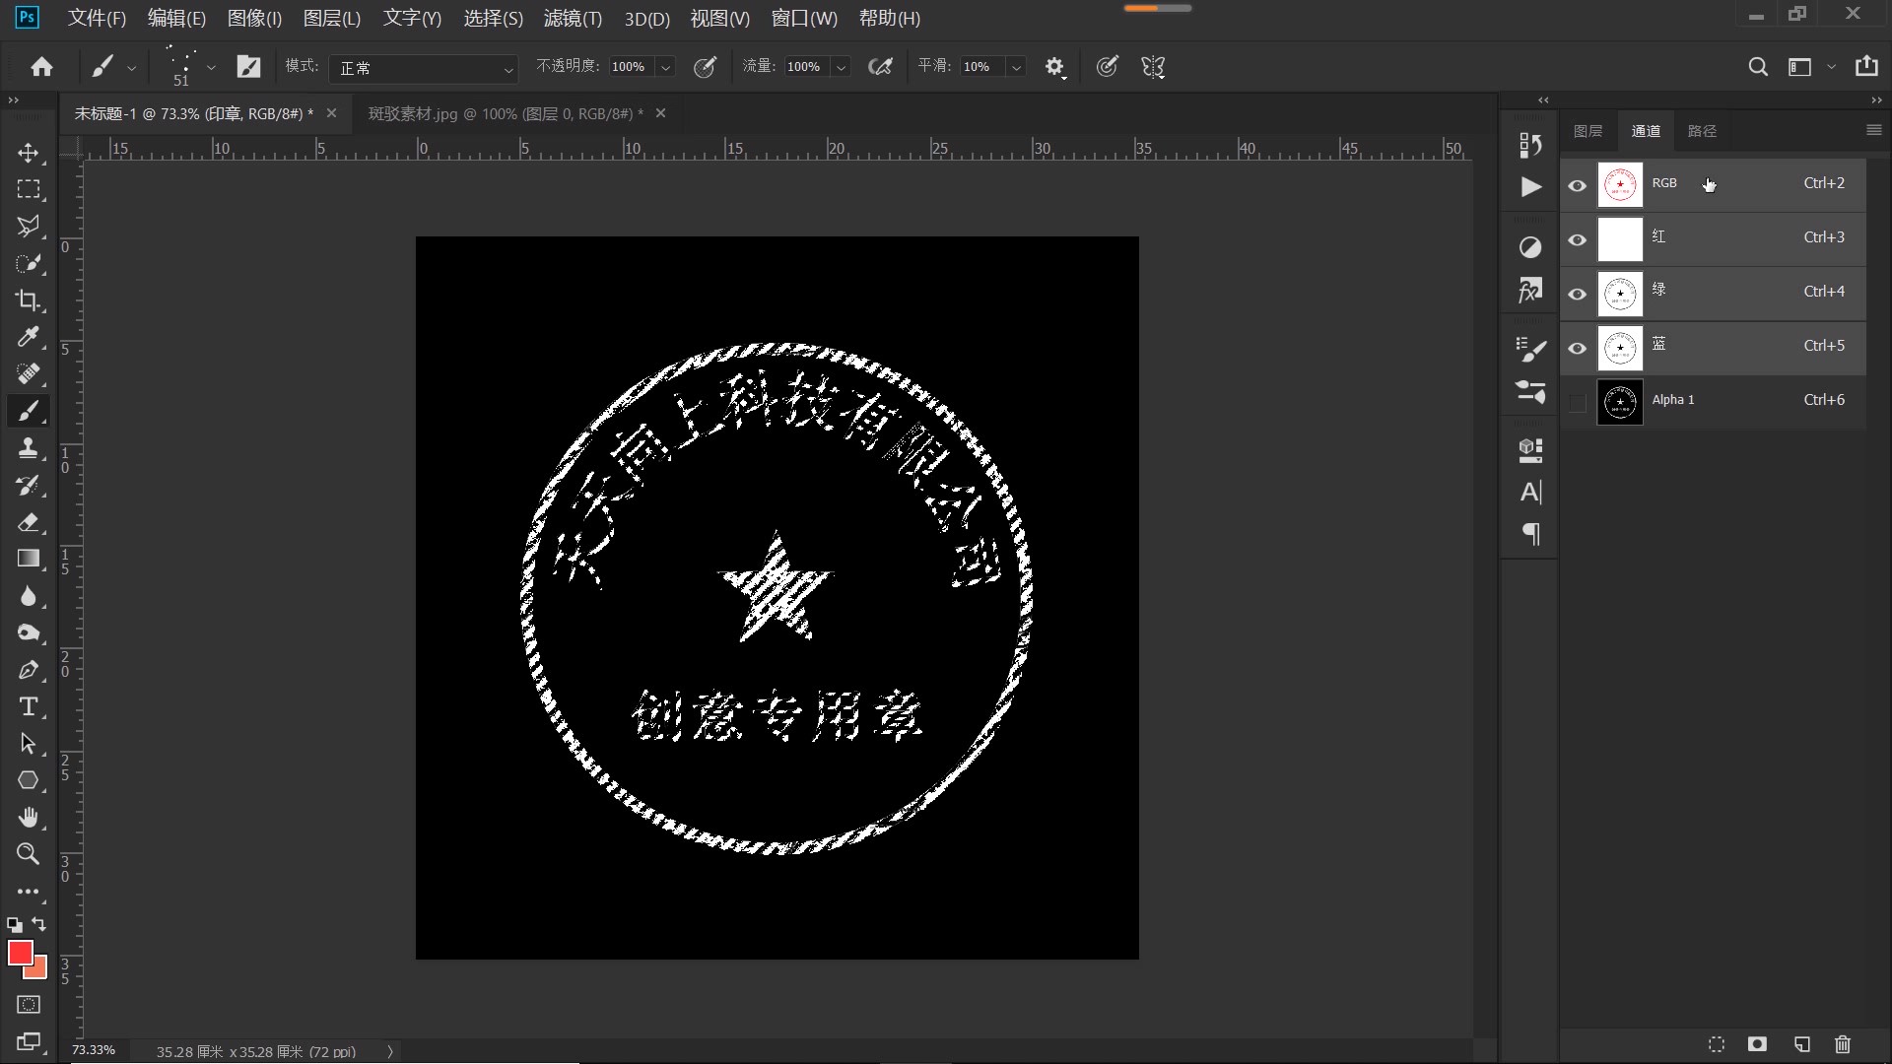1892x1064 pixels.
Task: Select the Zoom tool
Action: pyautogui.click(x=29, y=854)
